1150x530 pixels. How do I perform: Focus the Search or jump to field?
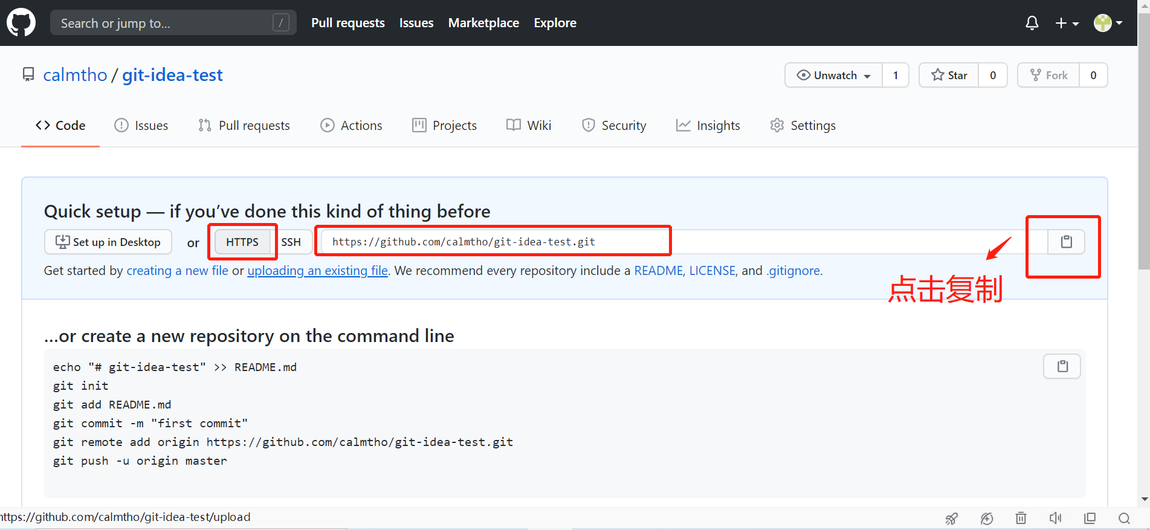[x=173, y=23]
